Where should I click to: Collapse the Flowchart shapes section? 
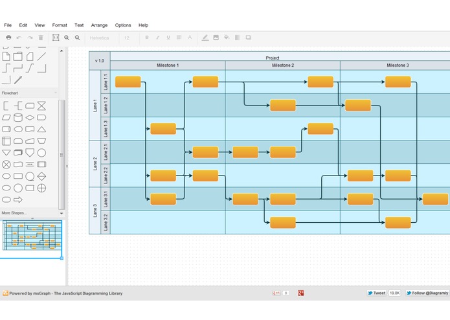tap(29, 93)
